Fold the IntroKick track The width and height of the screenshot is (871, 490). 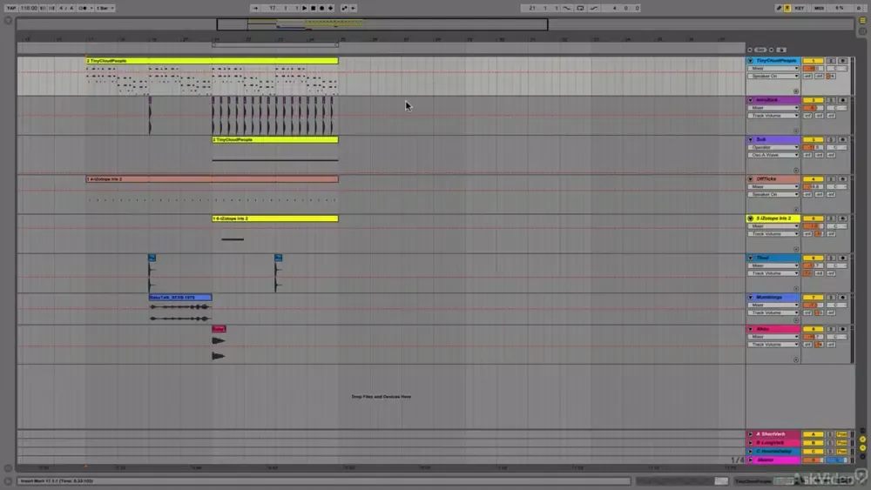click(751, 100)
